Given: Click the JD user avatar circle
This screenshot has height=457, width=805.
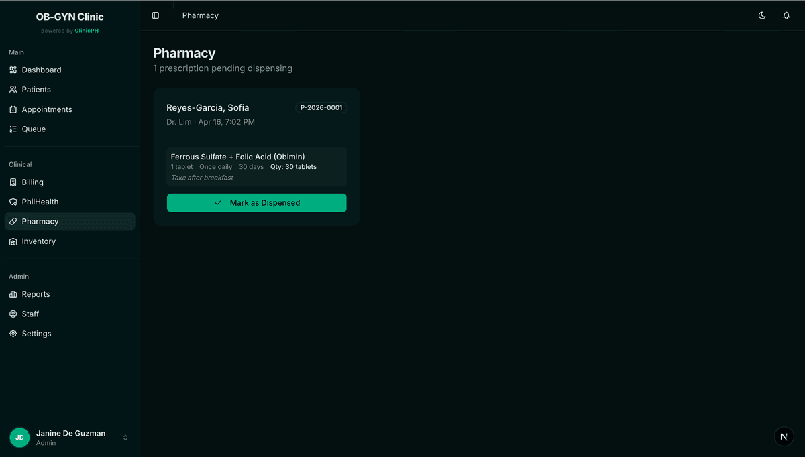Looking at the screenshot, I should point(19,438).
